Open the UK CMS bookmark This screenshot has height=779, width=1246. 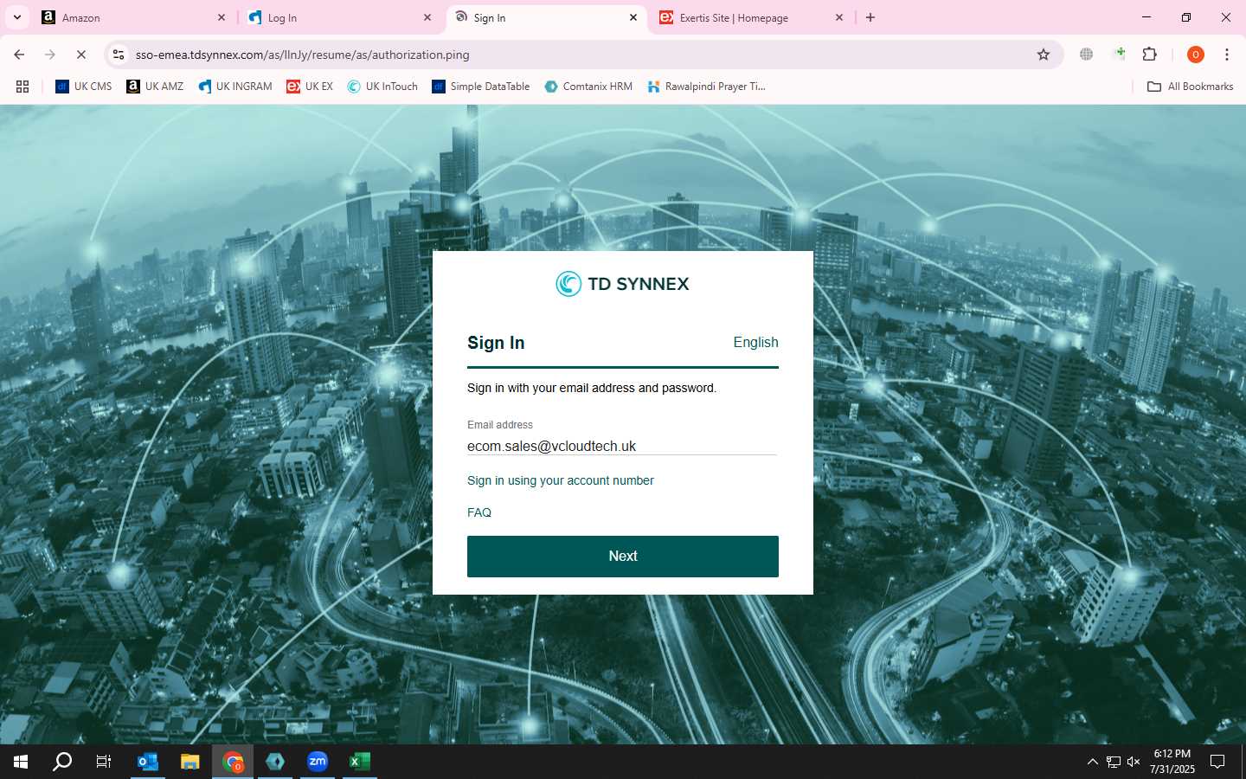[84, 87]
